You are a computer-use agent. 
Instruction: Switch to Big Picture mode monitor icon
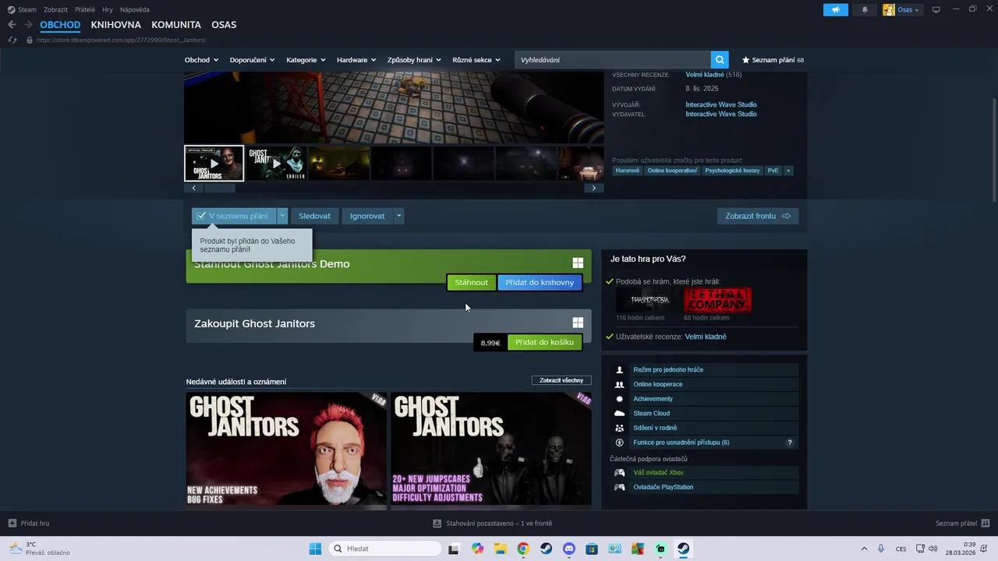(936, 9)
